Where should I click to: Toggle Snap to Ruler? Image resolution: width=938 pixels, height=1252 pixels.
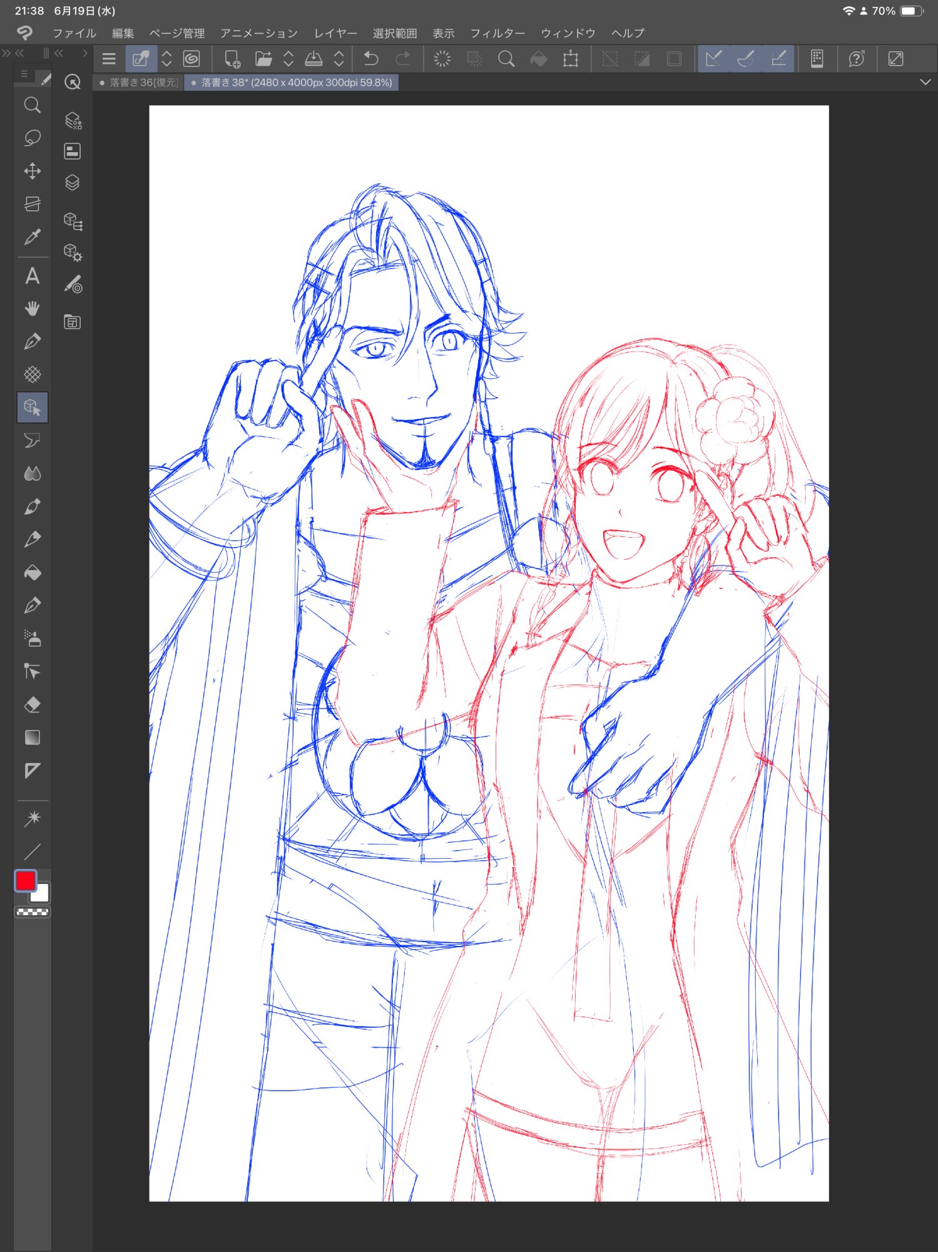713,59
